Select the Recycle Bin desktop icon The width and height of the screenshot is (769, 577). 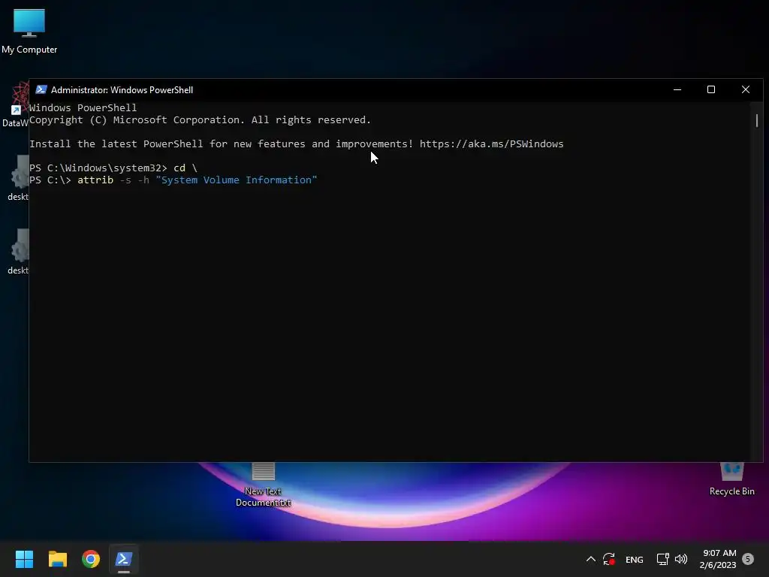coord(731,480)
